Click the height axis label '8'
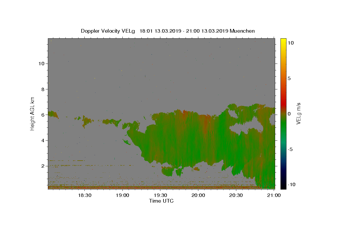Image resolution: width=340 pixels, height=227 pixels. pyautogui.click(x=42, y=89)
